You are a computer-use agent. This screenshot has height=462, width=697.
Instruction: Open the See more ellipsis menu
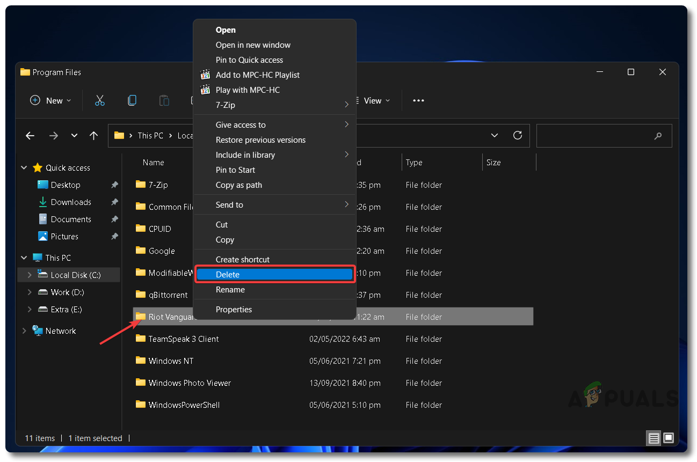418,100
